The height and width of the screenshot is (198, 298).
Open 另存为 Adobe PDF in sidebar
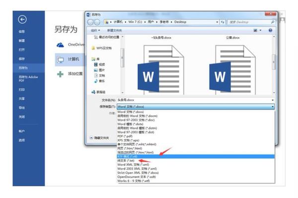pyautogui.click(x=28, y=78)
